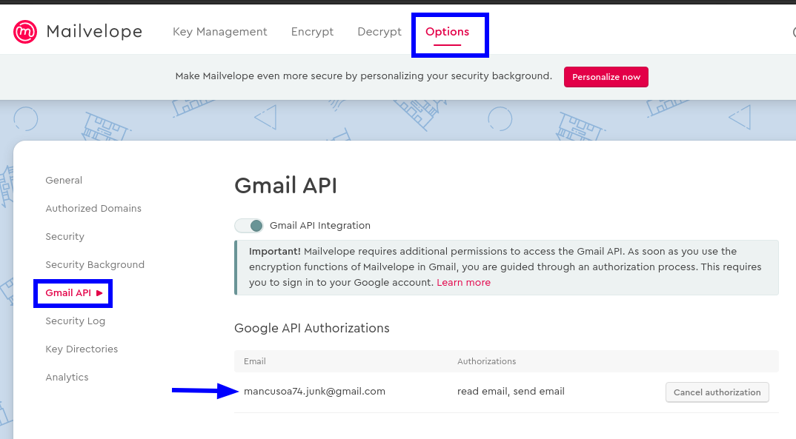The width and height of the screenshot is (796, 439).
Task: Switch to the Encrypt tab
Action: click(312, 32)
